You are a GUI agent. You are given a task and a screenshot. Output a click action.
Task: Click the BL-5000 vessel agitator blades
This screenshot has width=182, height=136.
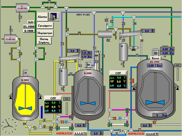[156, 102]
